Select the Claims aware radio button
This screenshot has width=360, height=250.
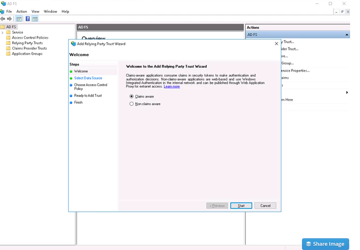[131, 96]
